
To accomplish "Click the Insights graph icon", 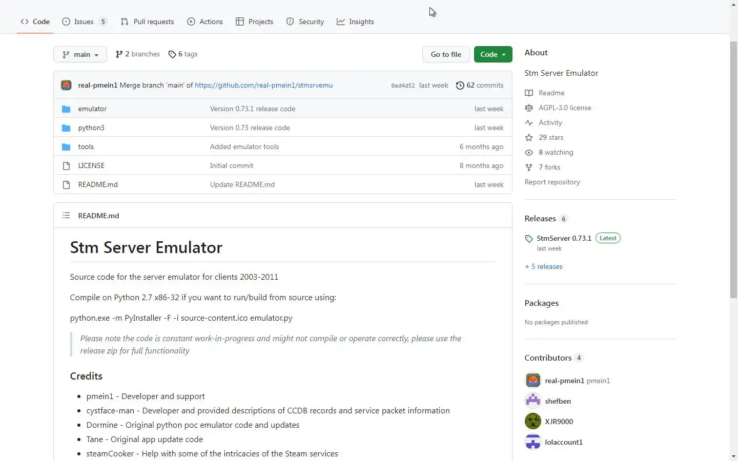I will tap(341, 22).
